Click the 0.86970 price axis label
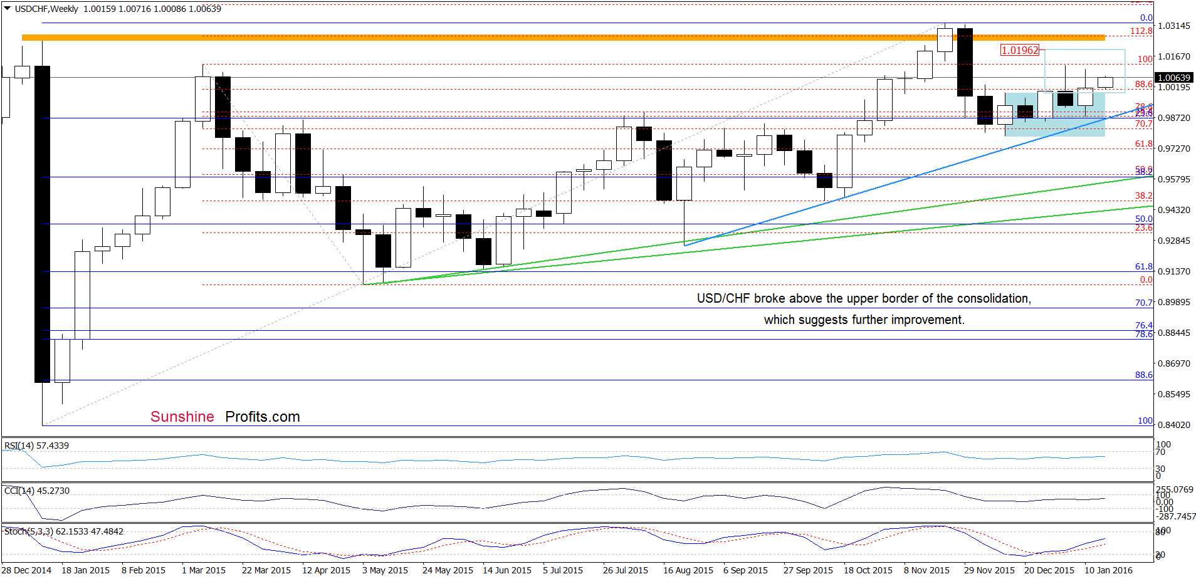Image resolution: width=1196 pixels, height=579 pixels. coord(1173,363)
